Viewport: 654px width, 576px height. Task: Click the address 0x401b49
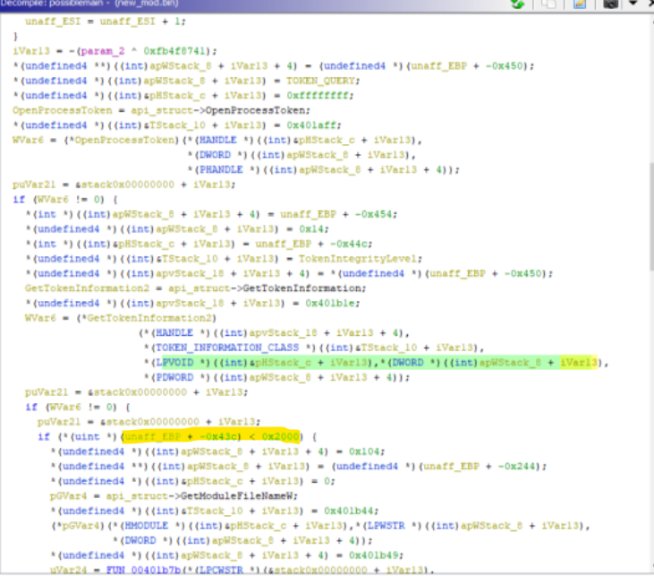pyautogui.click(x=373, y=555)
